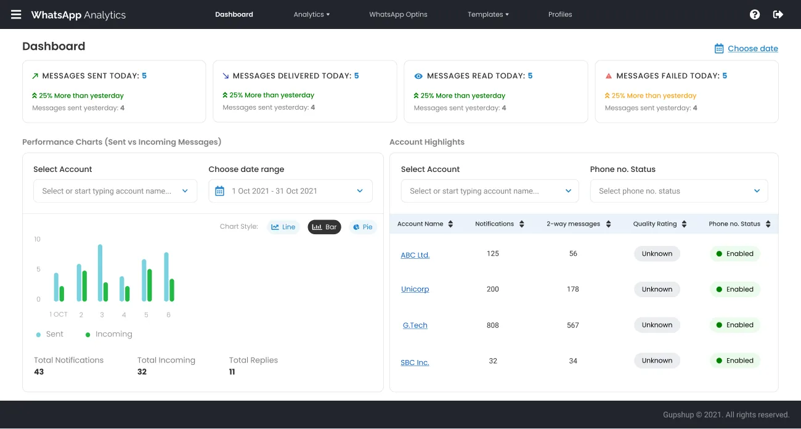Open the ABC Ltd. account link
Viewport: 801px width, 429px height.
tap(415, 255)
